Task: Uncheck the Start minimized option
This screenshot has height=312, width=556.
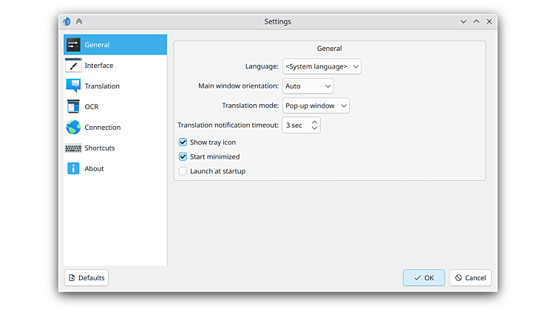Action: [183, 157]
